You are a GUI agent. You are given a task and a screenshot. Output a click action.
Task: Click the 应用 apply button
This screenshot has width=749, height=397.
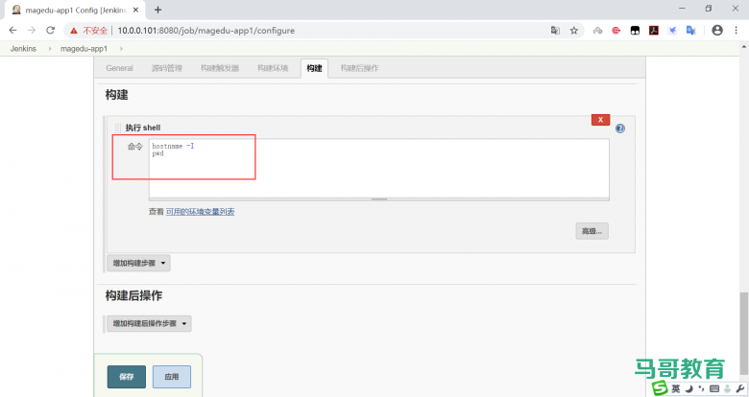click(x=172, y=377)
